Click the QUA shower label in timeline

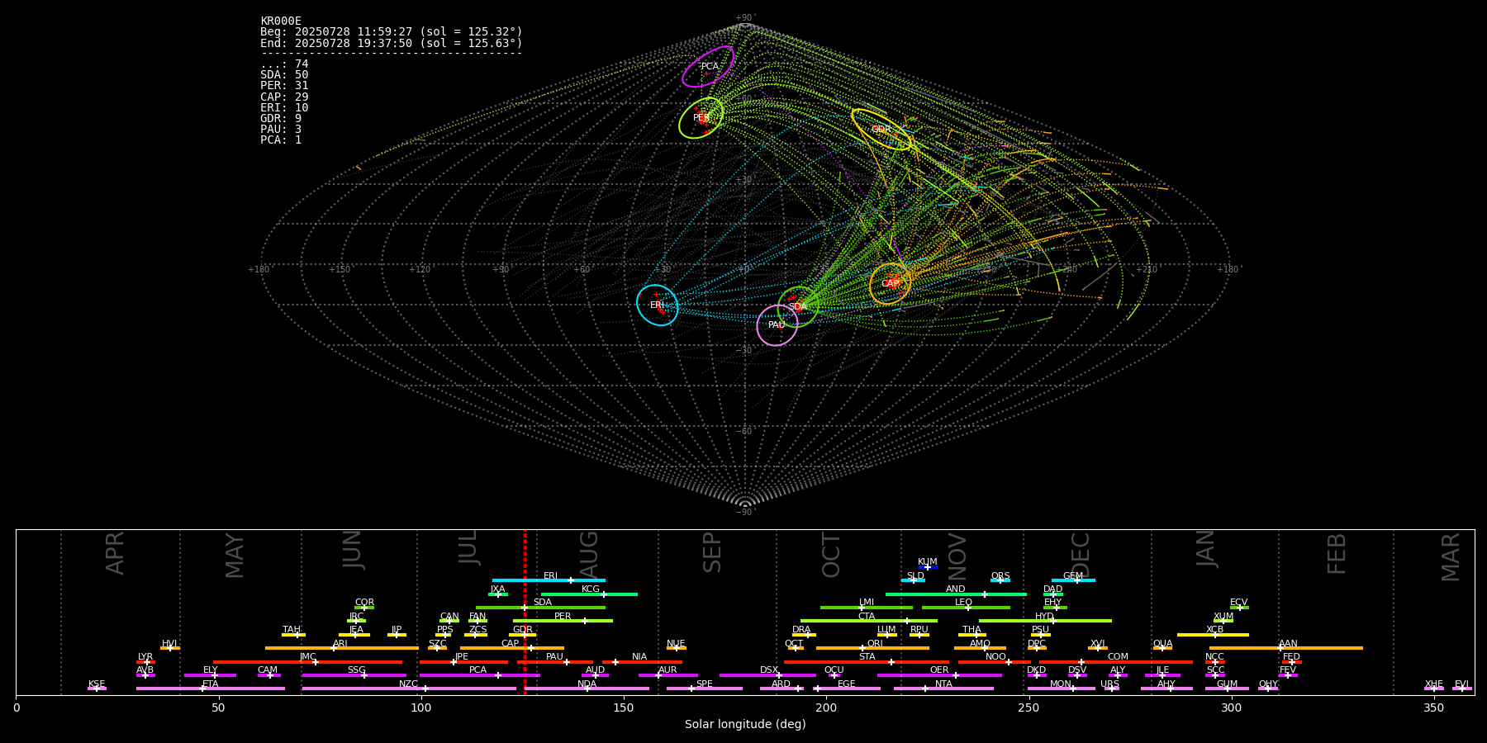pyautogui.click(x=1162, y=644)
